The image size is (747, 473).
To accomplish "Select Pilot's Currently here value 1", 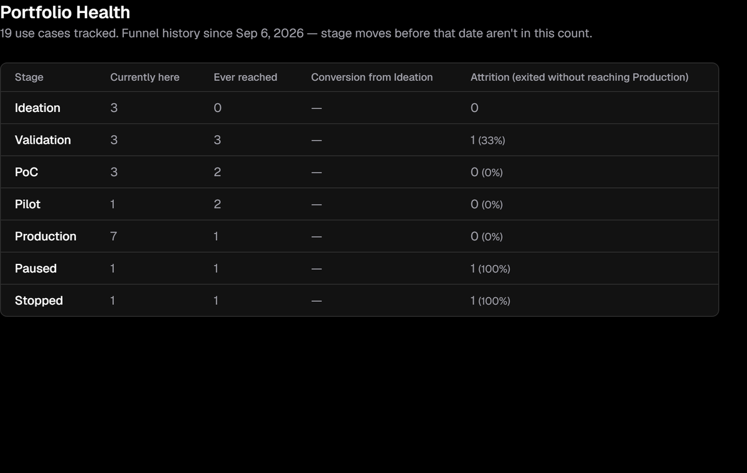I will point(113,204).
